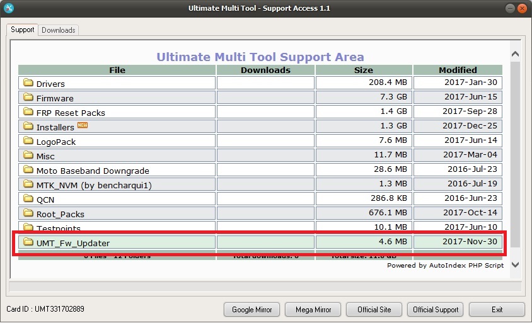Click the FRP Reset Packs folder icon
The height and width of the screenshot is (328, 532).
pyautogui.click(x=28, y=111)
